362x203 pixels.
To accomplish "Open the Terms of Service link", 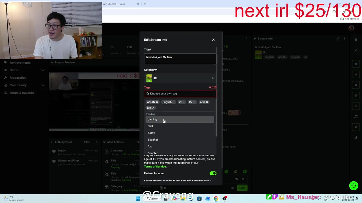I will 155,167.
